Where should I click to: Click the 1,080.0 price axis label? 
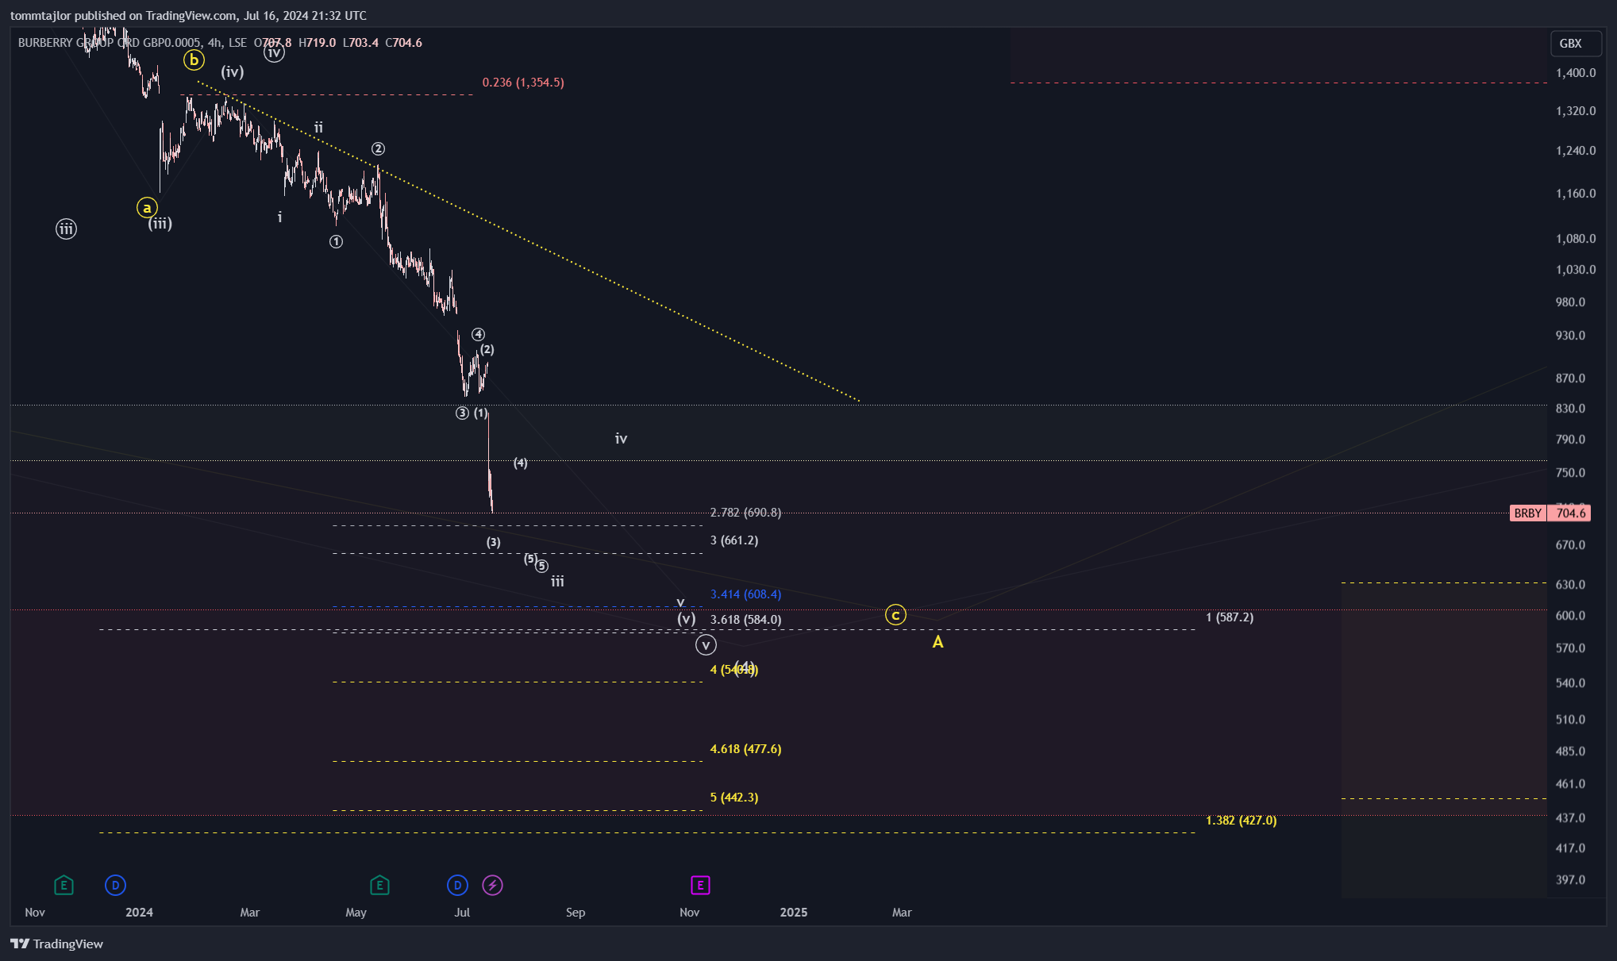click(1576, 239)
